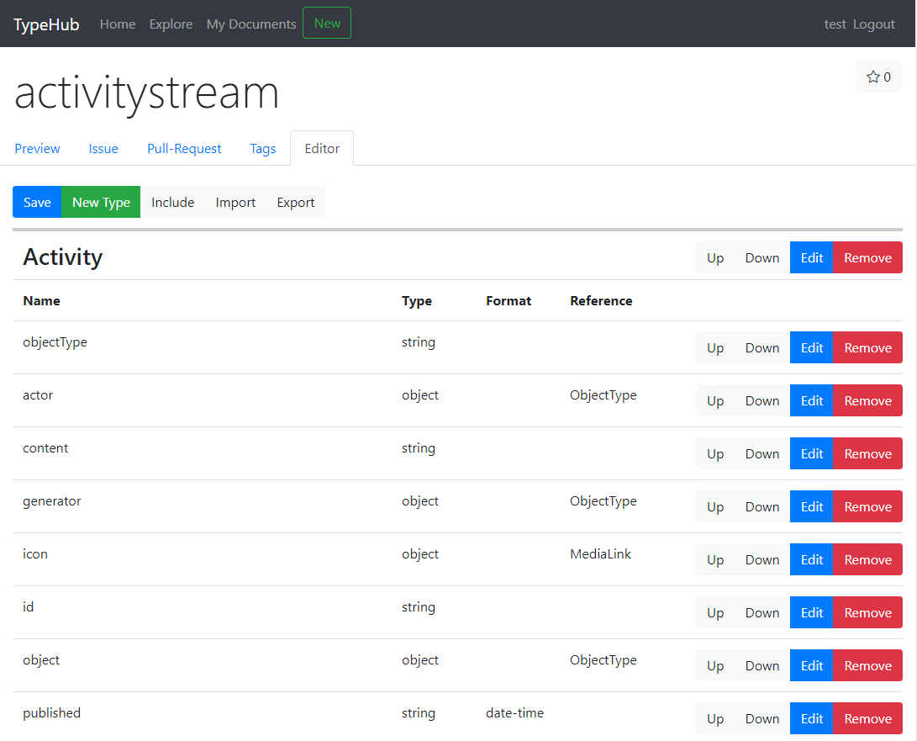917x741 pixels.
Task: Remove the generator property
Action: coord(868,506)
